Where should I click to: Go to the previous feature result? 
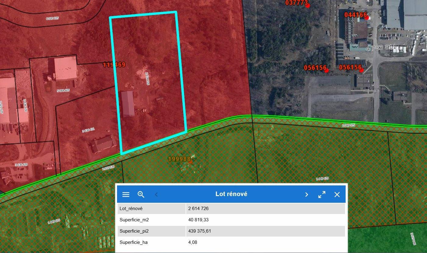click(156, 195)
